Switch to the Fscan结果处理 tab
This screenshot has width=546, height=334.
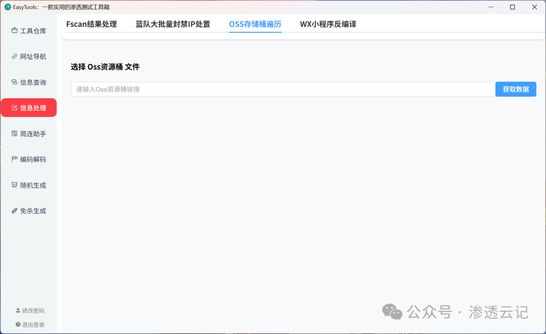[x=92, y=24]
